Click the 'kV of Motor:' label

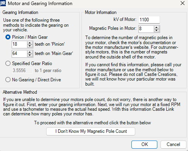pos(125,19)
